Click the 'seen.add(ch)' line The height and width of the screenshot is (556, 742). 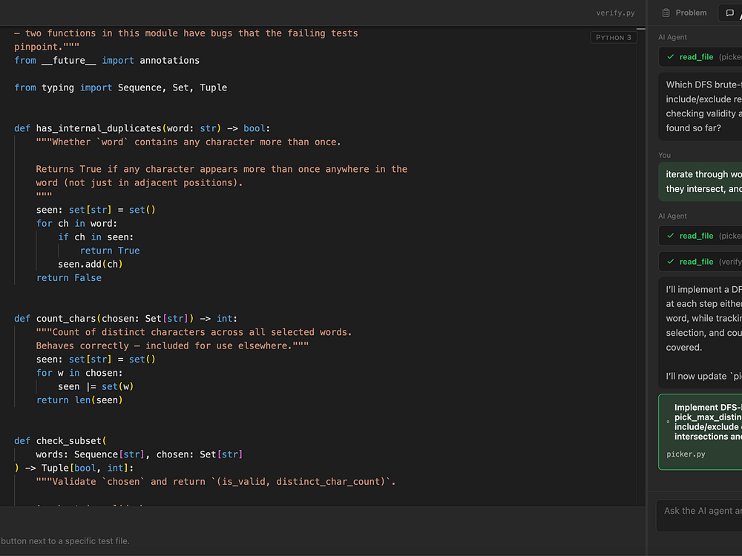point(91,265)
